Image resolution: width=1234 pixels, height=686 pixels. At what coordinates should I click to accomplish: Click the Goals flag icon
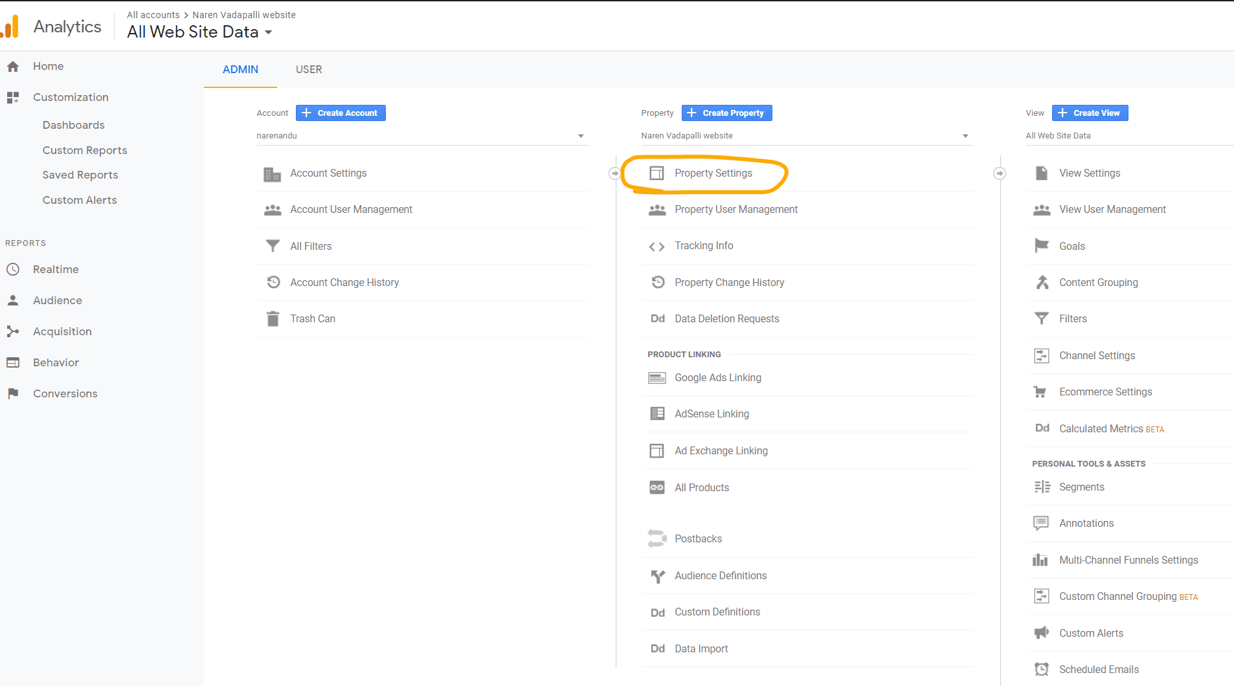[1042, 246]
